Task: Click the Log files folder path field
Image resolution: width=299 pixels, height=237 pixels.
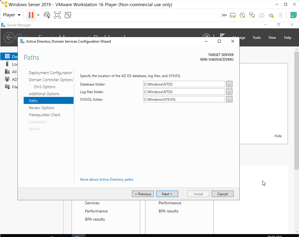Action: (184, 92)
